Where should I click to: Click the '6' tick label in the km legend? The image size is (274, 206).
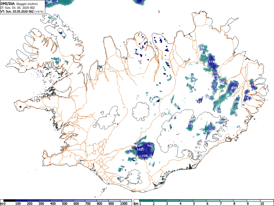(x=207, y=204)
